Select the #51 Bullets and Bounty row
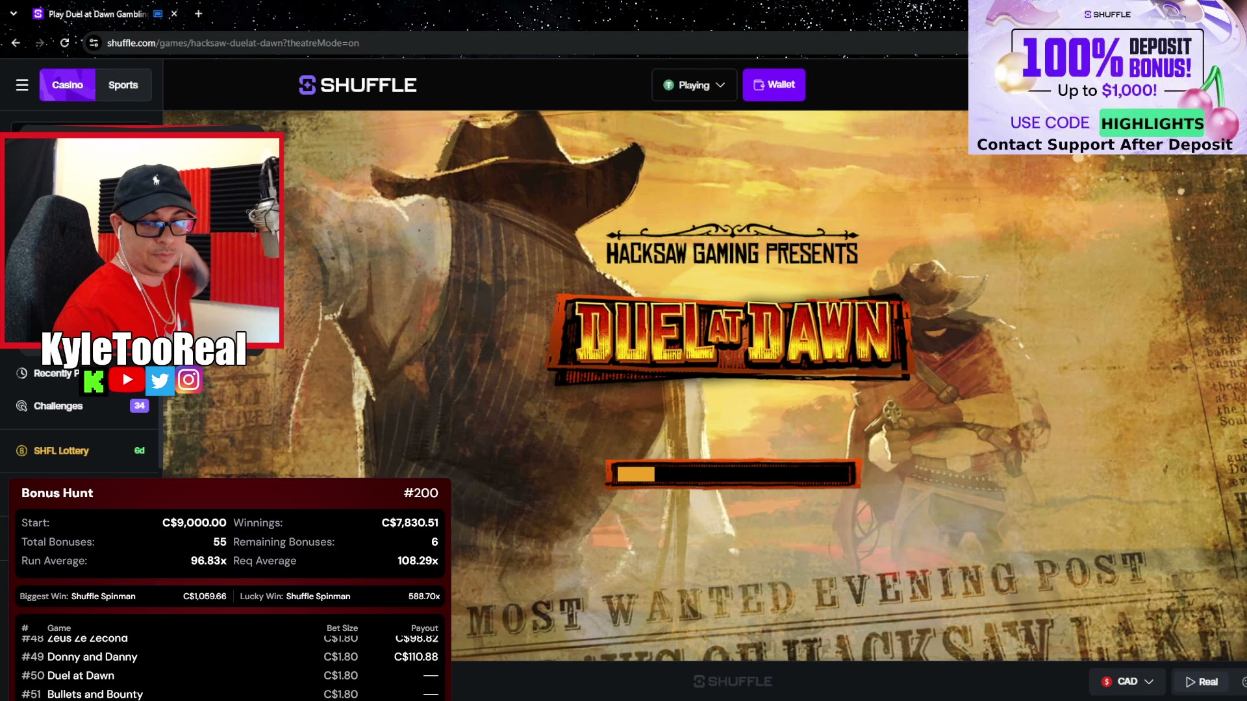 (x=230, y=694)
